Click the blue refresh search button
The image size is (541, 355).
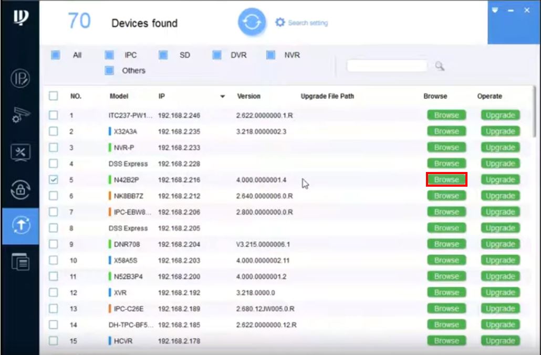point(252,23)
